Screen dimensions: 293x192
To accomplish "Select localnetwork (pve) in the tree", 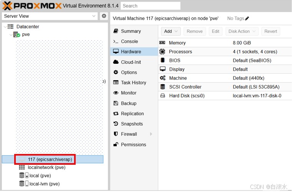I will (x=46, y=167).
